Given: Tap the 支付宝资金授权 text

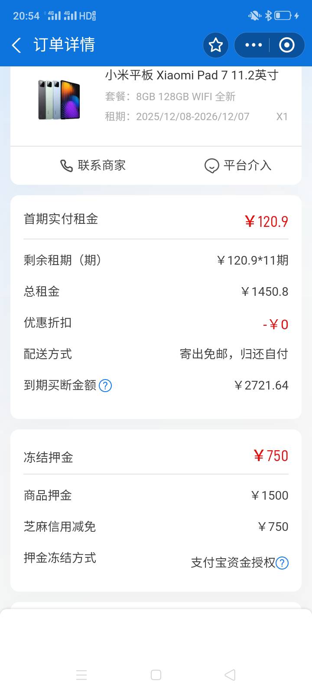Looking at the screenshot, I should (233, 563).
